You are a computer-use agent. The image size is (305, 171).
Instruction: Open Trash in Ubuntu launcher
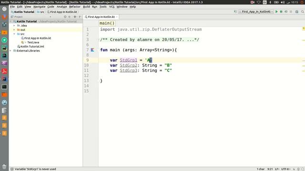[x=4, y=167]
